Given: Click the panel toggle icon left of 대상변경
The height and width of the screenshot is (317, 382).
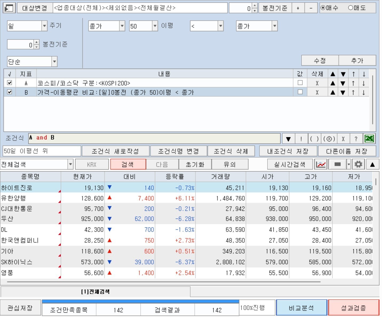Looking at the screenshot, I should (9, 8).
